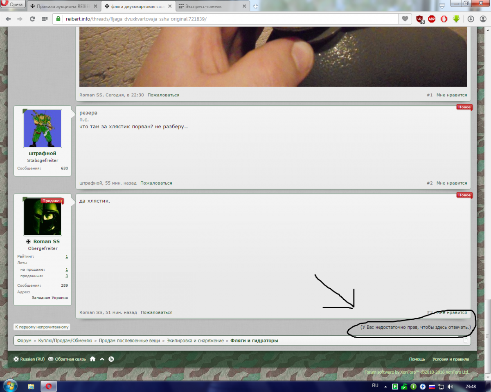Like post #3 with Мне нравится
This screenshot has width=491, height=392.
click(452, 312)
